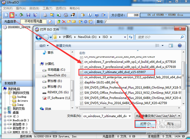The width and height of the screenshot is (190, 139).
Task: Select the daphile-16.01-x86_64-rt file
Action: [101, 83]
